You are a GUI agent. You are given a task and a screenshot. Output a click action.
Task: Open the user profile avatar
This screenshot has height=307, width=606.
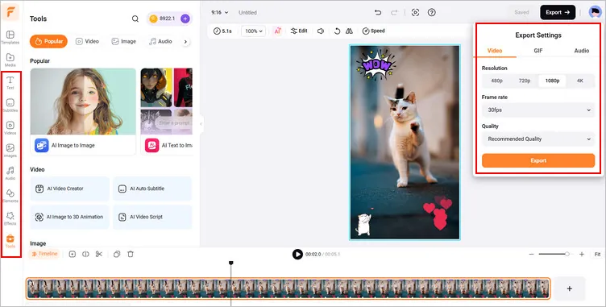[595, 12]
